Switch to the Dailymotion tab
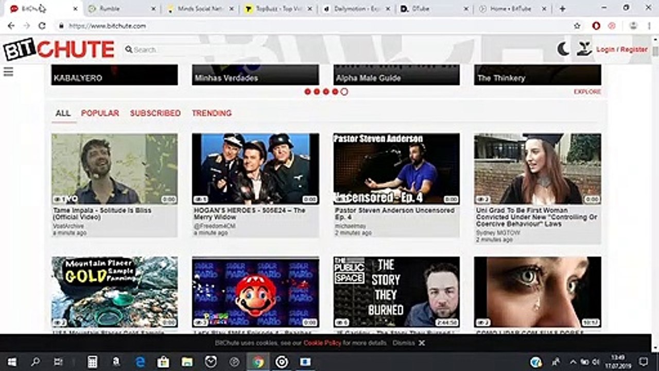The image size is (659, 371). pyautogui.click(x=357, y=9)
